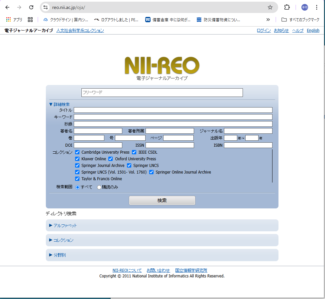
Task: Click the 出版年 start year field
Action: pos(231,138)
